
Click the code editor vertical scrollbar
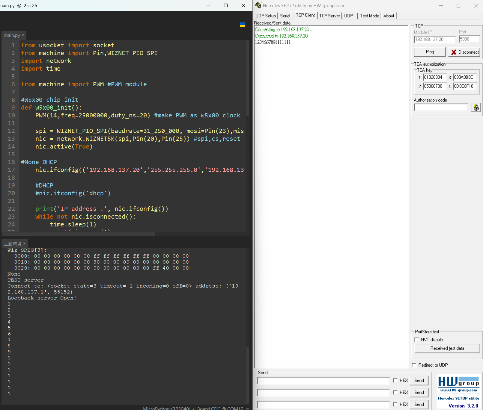(x=247, y=78)
